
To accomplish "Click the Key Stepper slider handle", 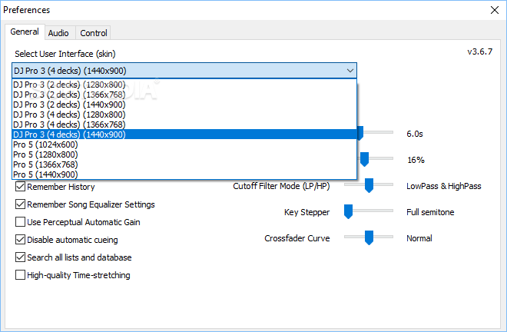I will click(x=348, y=211).
